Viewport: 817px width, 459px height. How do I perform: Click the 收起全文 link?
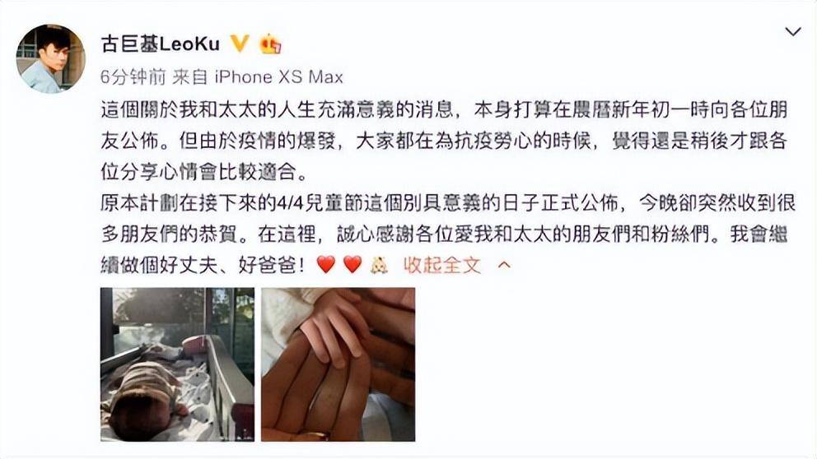coord(441,265)
